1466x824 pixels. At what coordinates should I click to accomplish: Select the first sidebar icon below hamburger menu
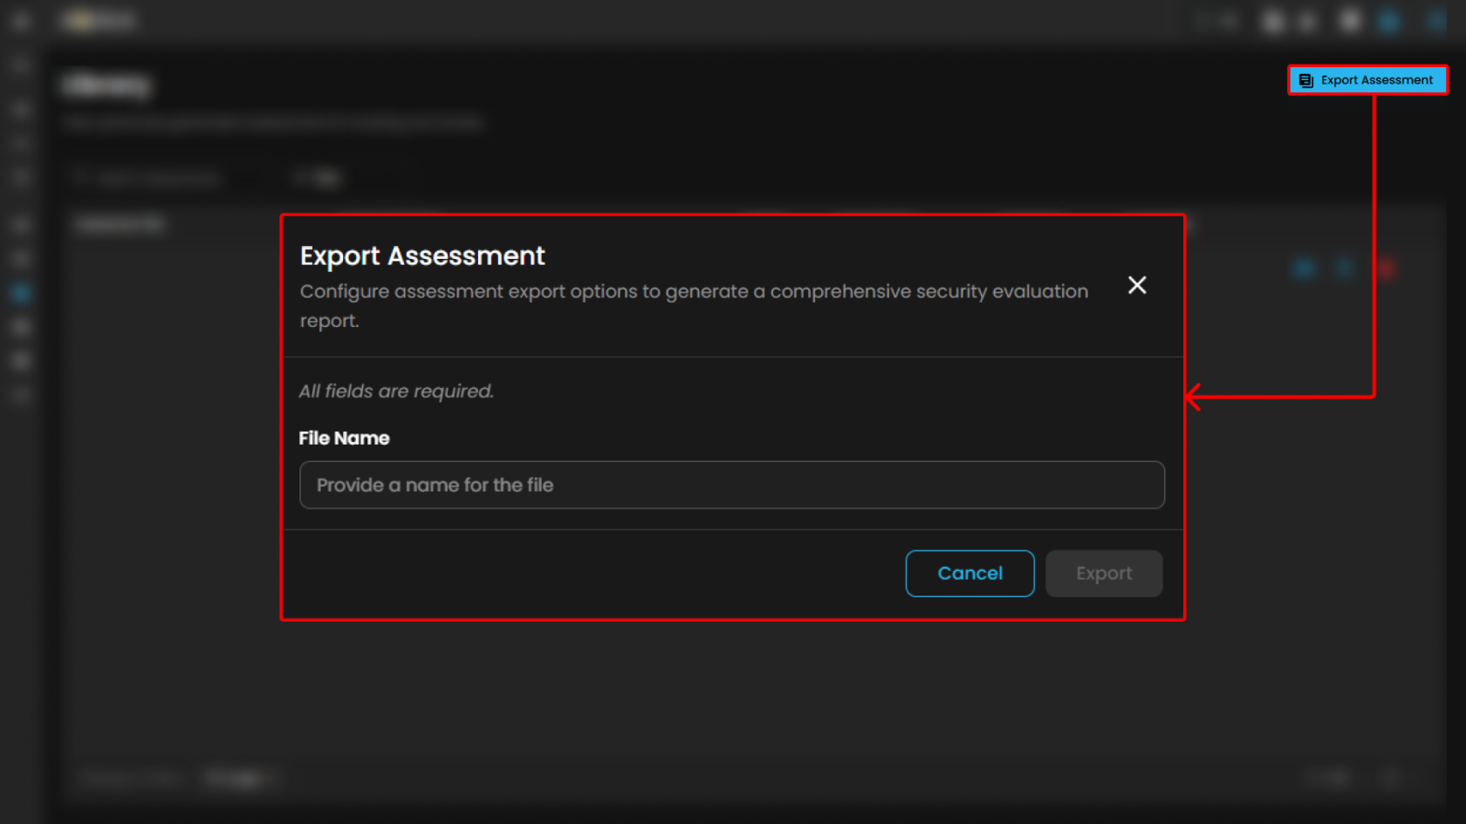click(22, 65)
